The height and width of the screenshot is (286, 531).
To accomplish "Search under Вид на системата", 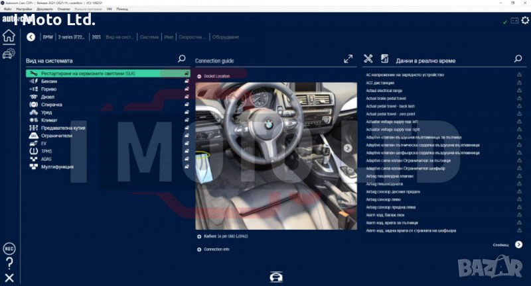I will coord(182,59).
